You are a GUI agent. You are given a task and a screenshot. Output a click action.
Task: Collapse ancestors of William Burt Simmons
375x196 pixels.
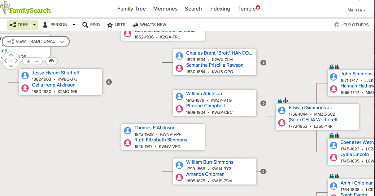click(x=263, y=171)
